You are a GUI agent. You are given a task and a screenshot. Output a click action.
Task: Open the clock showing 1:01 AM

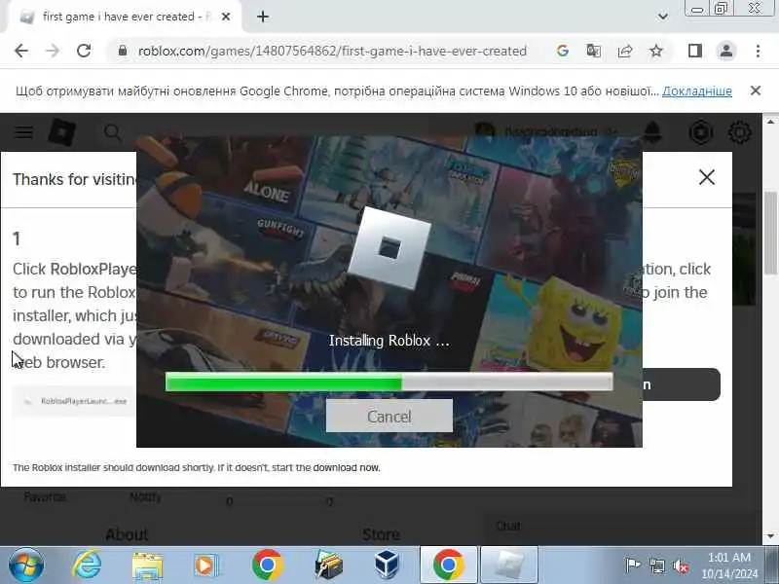point(729,566)
